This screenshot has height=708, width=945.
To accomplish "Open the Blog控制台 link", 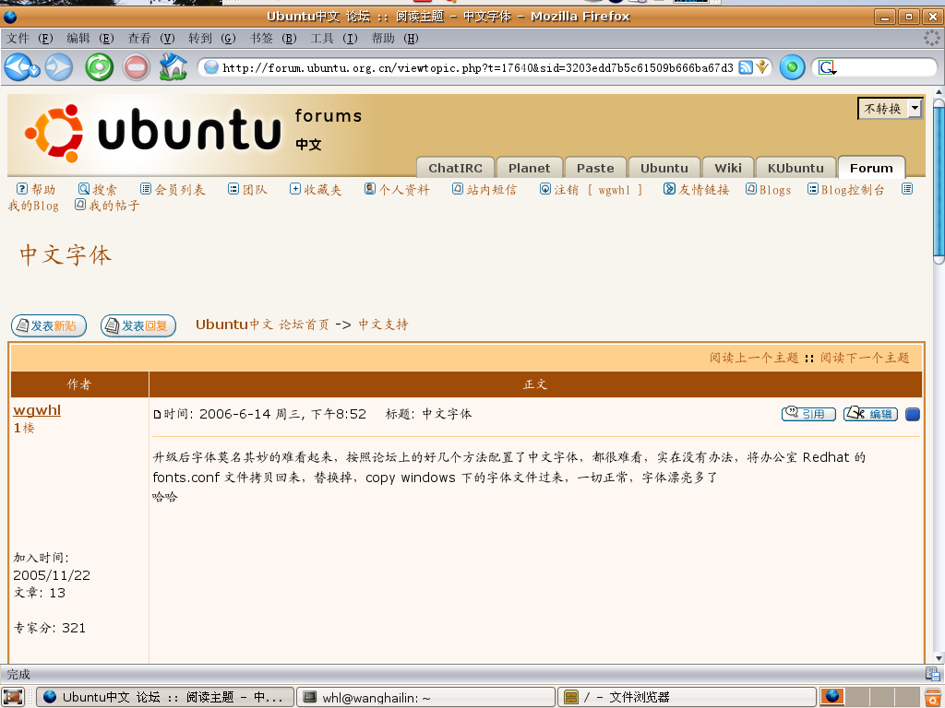I will tap(846, 190).
